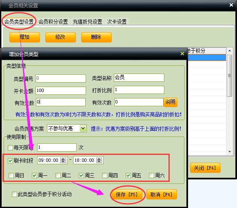The width and height of the screenshot is (237, 208).
Task: Click the list scrollbar thumb
Action: point(230,76)
